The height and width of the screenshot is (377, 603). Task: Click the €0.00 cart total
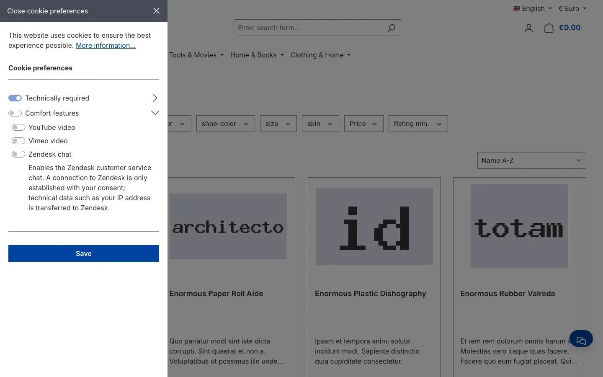[570, 28]
